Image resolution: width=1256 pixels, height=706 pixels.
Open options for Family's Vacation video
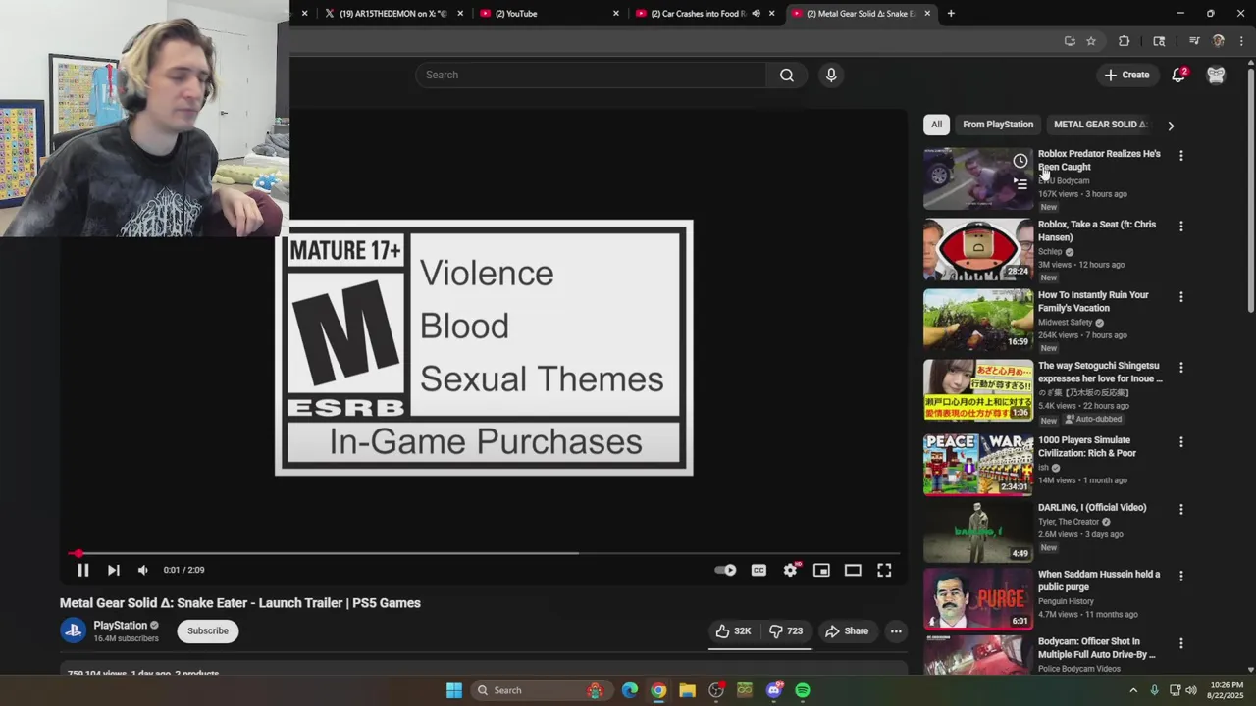1181,297
